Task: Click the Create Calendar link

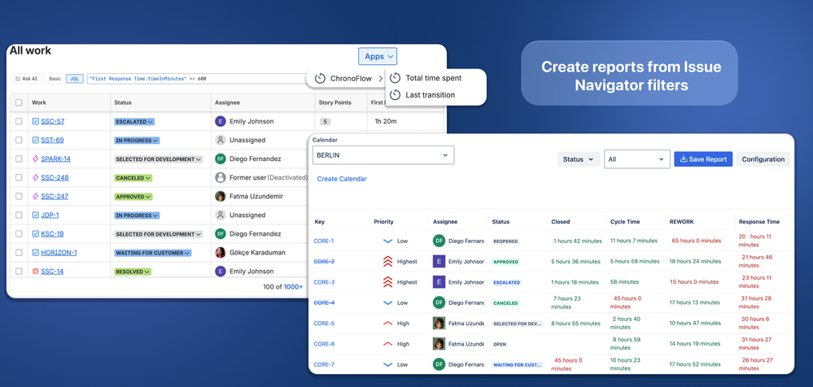Action: pyautogui.click(x=342, y=179)
